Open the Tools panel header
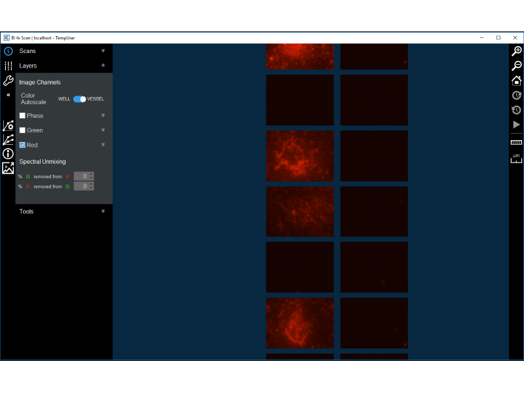 click(x=64, y=212)
